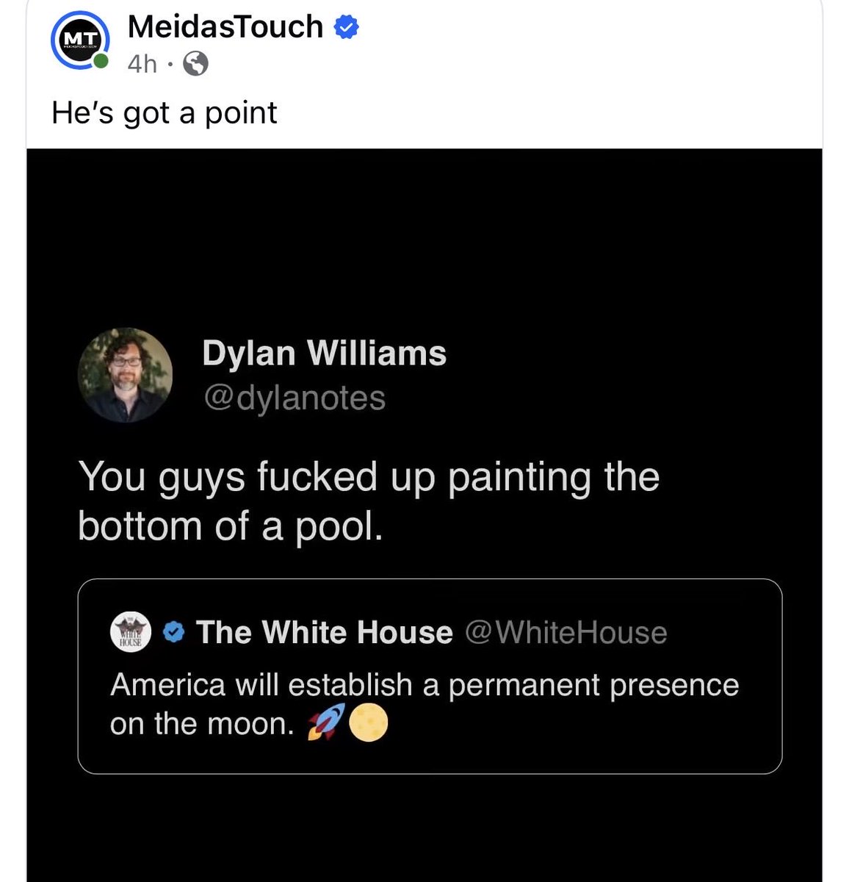Select the permanent presence moon tweet text
Screen dimensions: 849x882
[424, 704]
